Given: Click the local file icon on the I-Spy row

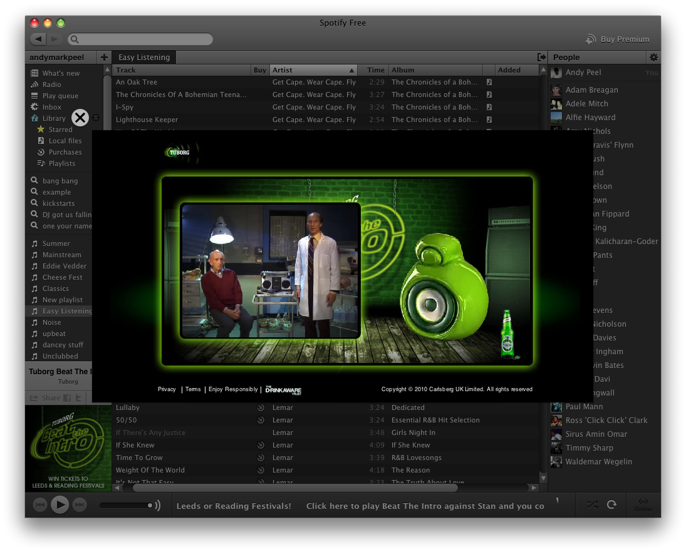Looking at the screenshot, I should click(x=489, y=107).
